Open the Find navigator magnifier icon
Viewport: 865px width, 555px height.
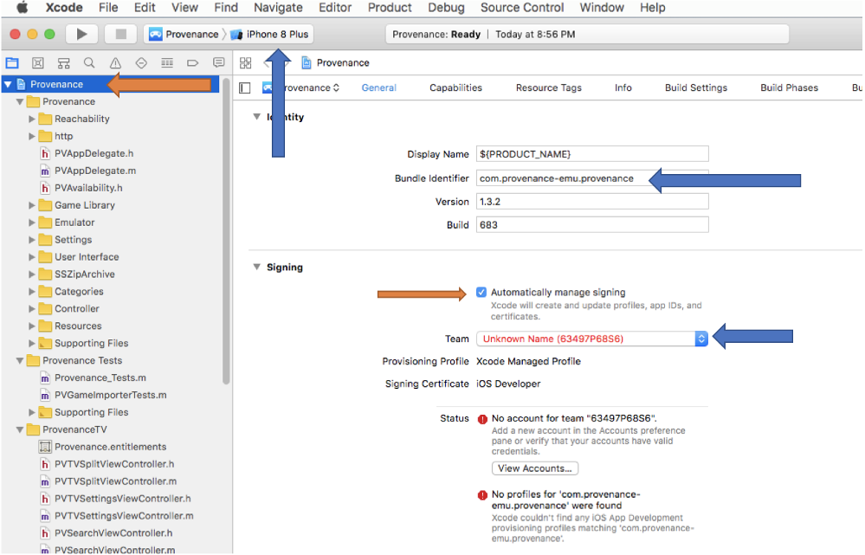click(89, 63)
